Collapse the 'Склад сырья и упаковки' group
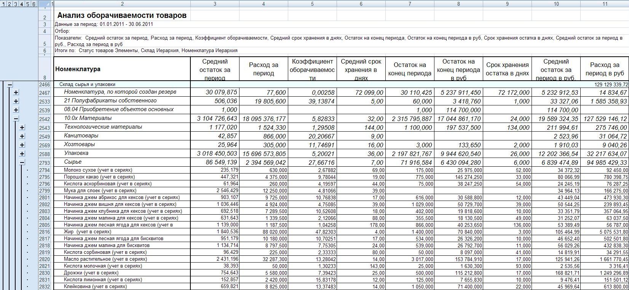 point(10,85)
